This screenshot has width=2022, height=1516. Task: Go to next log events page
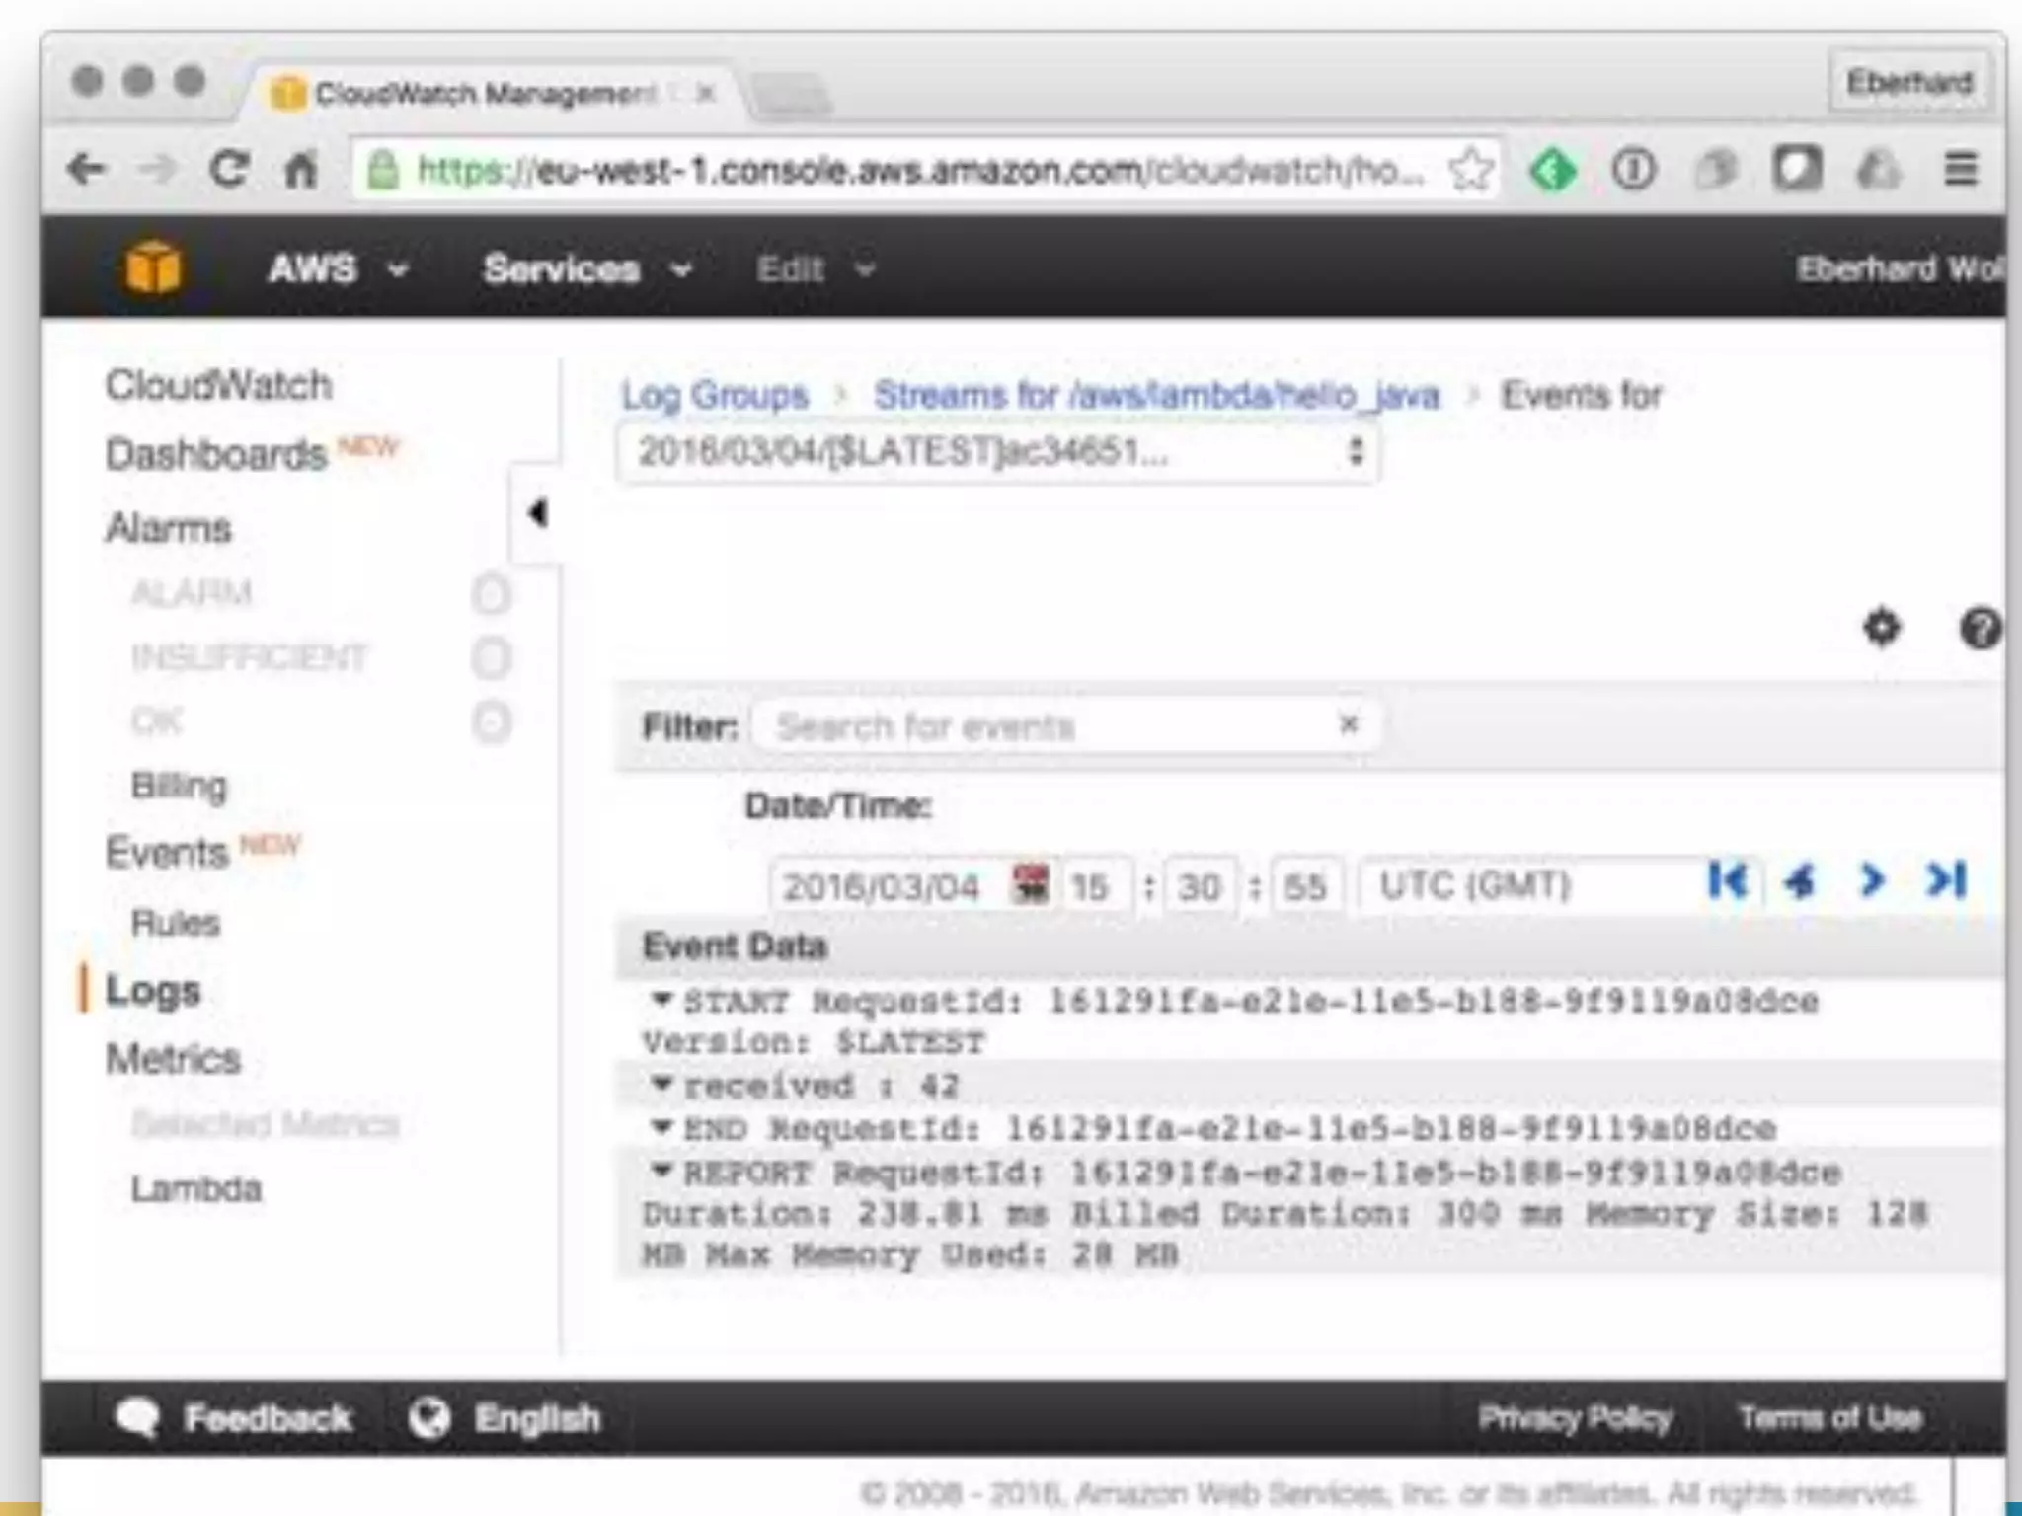pyautogui.click(x=1872, y=880)
